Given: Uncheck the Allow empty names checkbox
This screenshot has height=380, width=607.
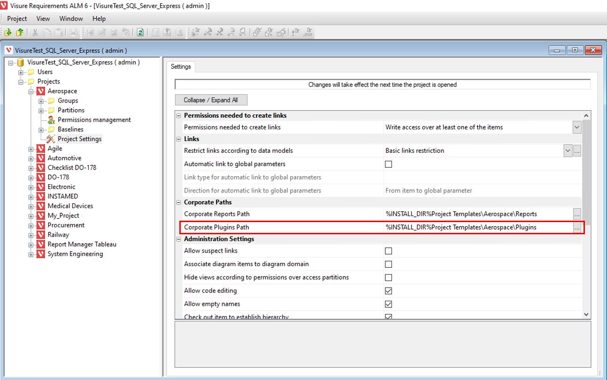Looking at the screenshot, I should [x=388, y=304].
